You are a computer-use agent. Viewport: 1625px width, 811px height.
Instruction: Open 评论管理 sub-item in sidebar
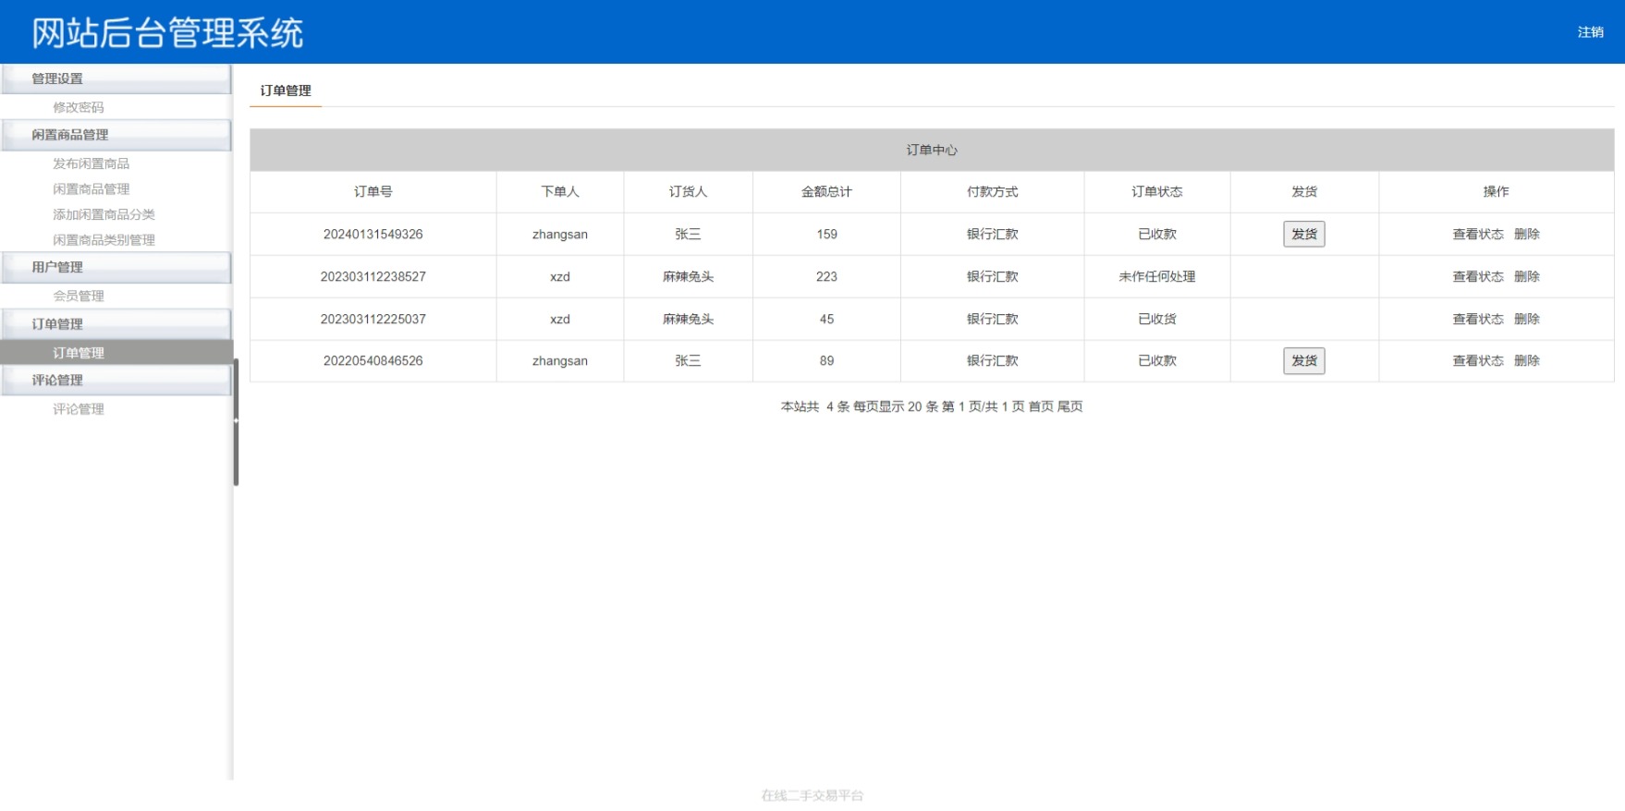click(x=79, y=409)
